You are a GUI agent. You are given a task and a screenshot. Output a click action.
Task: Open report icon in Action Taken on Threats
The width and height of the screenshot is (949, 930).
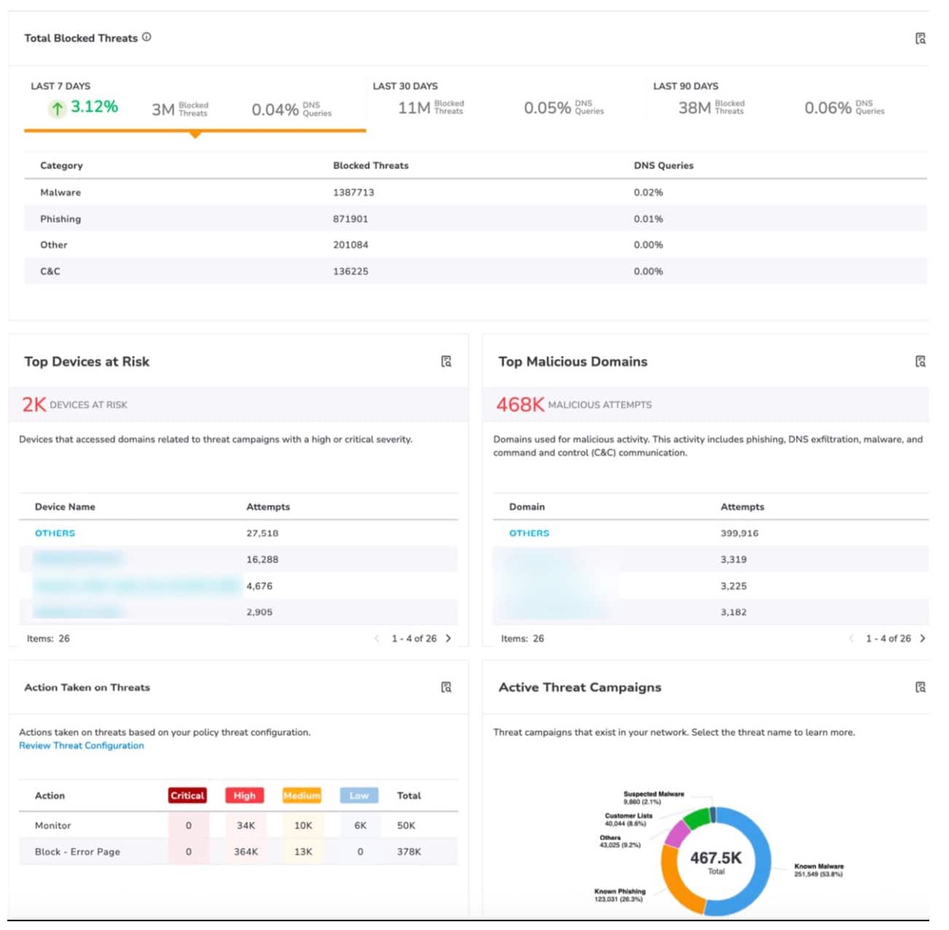click(446, 687)
